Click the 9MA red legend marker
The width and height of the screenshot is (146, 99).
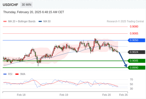[x=17, y=74]
